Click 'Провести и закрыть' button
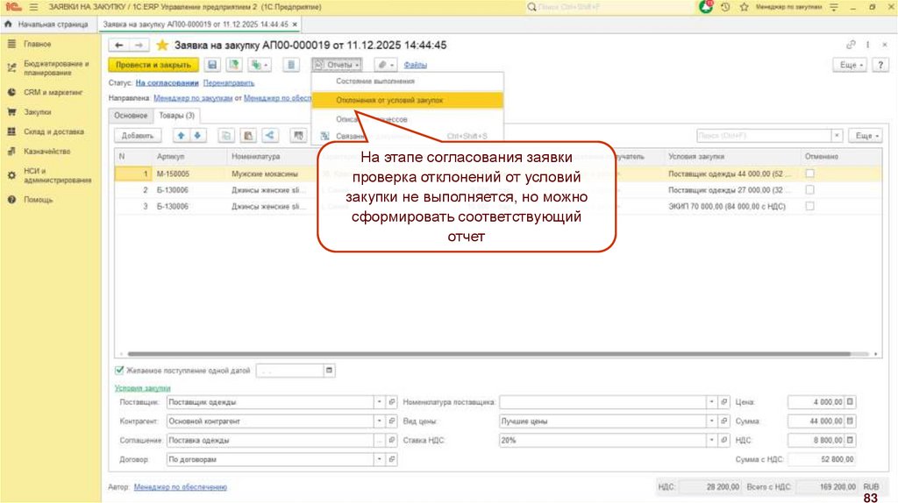This screenshot has width=898, height=503. tap(153, 65)
